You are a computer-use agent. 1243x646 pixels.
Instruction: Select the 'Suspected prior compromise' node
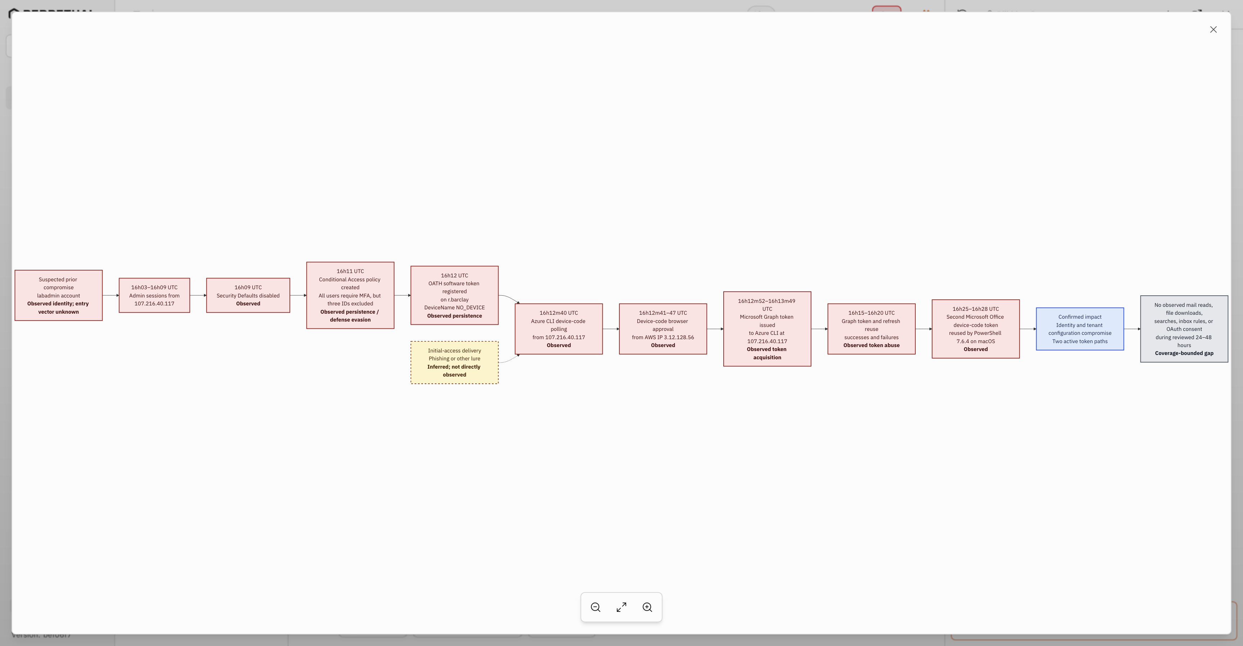58,295
